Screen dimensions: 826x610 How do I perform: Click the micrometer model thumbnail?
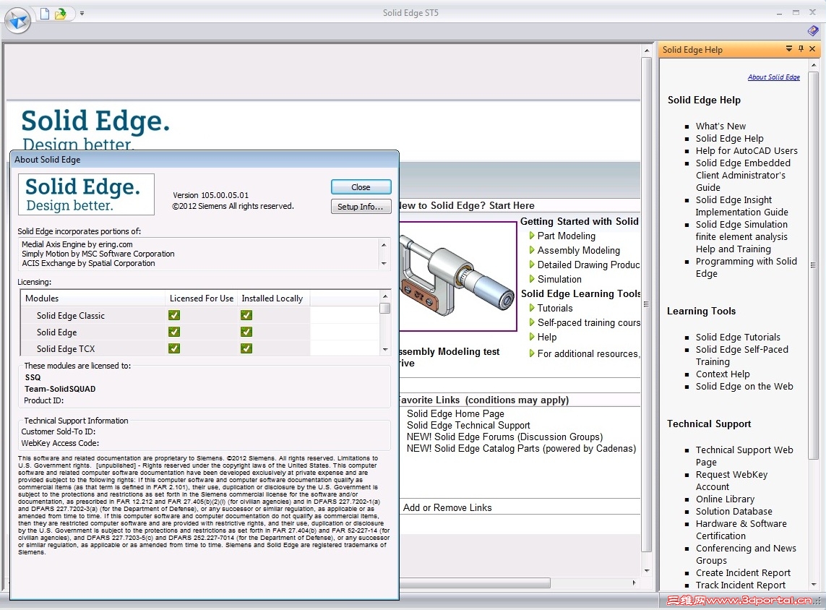(x=457, y=277)
